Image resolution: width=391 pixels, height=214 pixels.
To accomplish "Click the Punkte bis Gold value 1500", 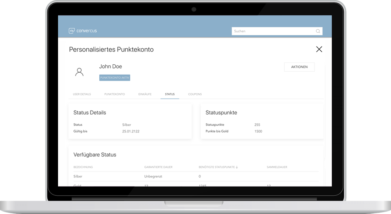I will click(x=259, y=131).
